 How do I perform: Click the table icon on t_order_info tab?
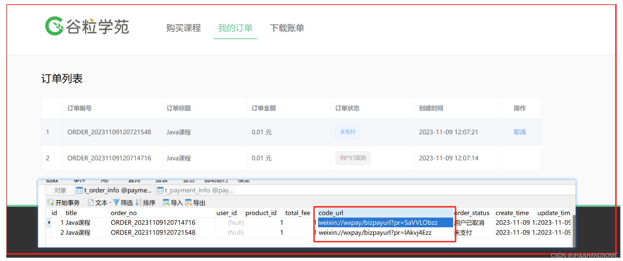[x=79, y=190]
